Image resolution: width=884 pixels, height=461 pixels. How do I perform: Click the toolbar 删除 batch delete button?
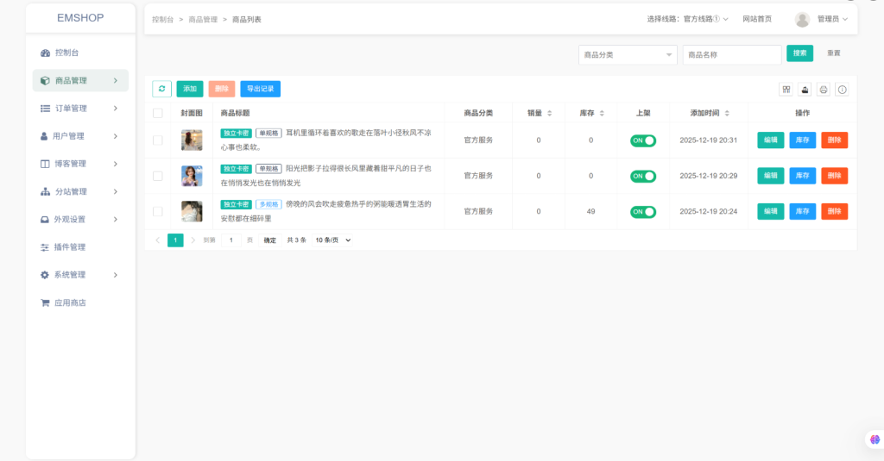coord(222,89)
